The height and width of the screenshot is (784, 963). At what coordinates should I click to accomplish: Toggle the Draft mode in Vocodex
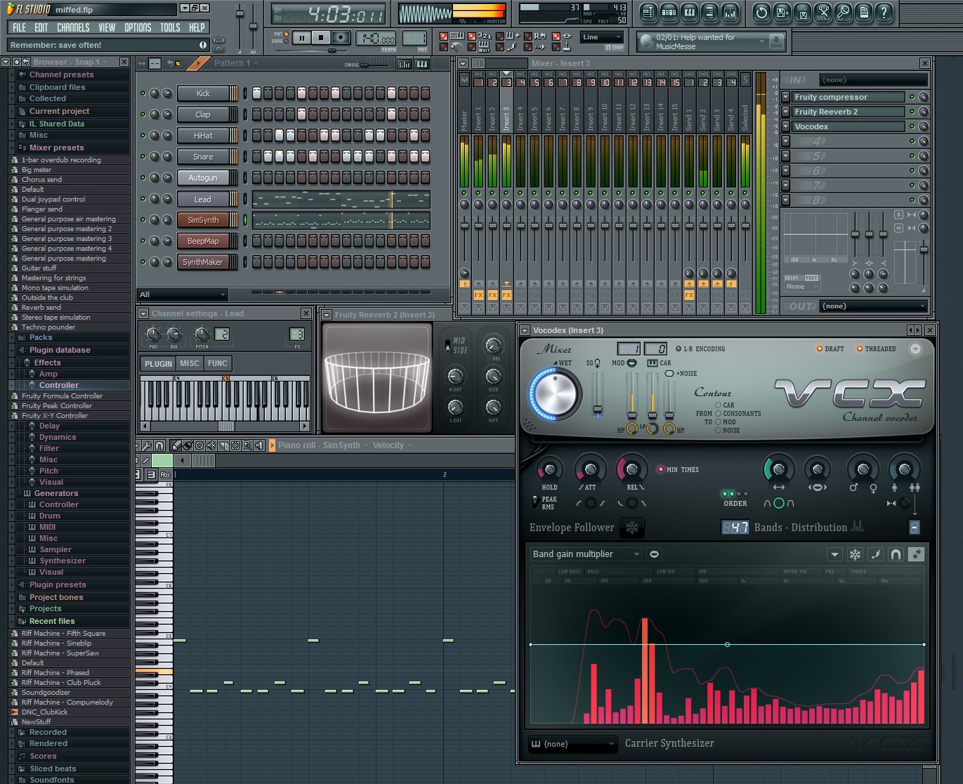click(819, 349)
